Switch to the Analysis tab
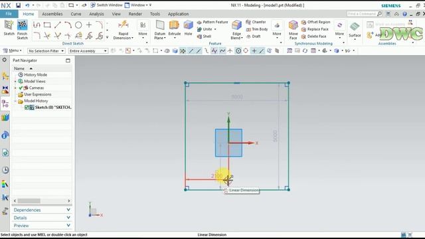The width and height of the screenshot is (425, 239). [x=96, y=14]
